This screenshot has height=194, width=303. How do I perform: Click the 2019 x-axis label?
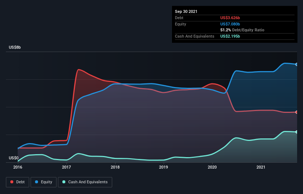(x=163, y=167)
